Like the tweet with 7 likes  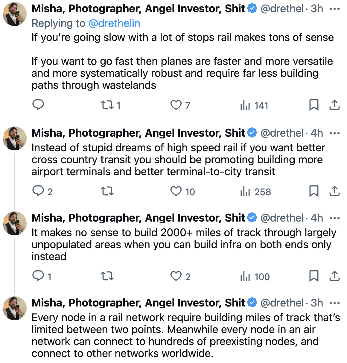coord(176,105)
